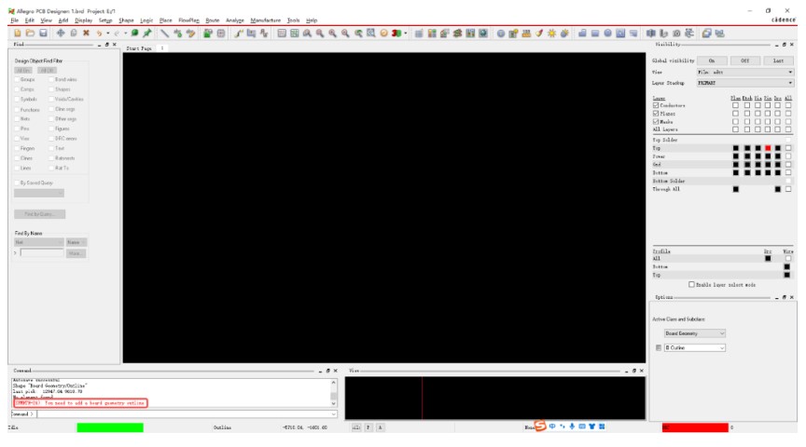The height and width of the screenshot is (447, 806).
Task: Open the Find By Name second dropdown
Action: [x=76, y=242]
